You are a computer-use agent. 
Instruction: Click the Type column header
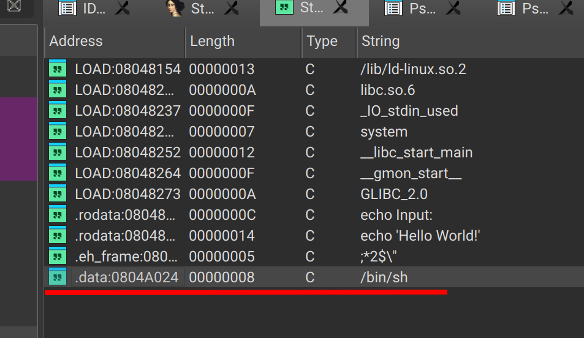[322, 42]
